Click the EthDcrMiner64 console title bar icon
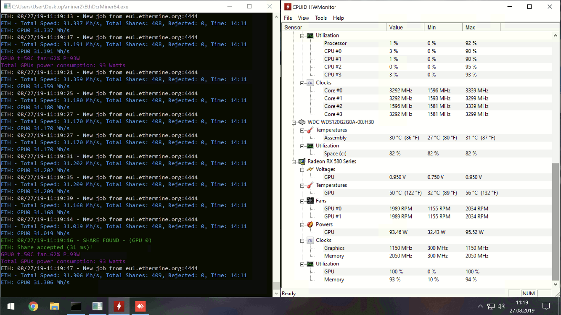The image size is (561, 315). click(7, 7)
